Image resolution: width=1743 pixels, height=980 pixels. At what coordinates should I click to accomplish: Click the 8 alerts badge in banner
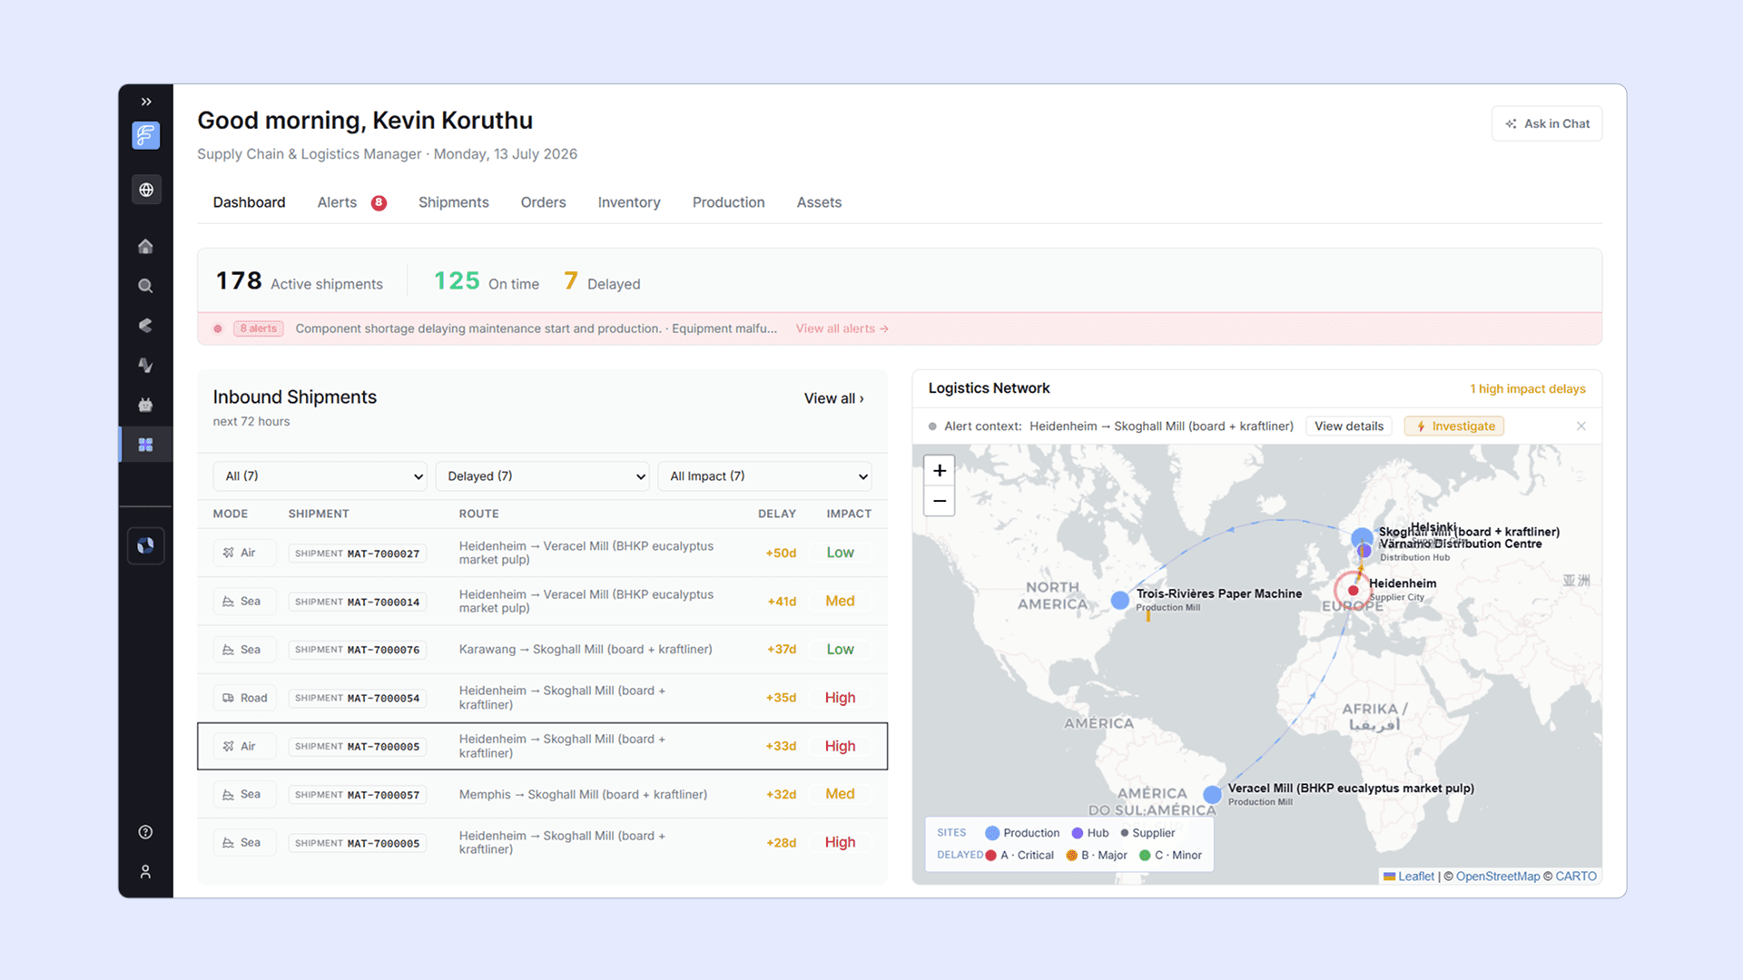[259, 328]
